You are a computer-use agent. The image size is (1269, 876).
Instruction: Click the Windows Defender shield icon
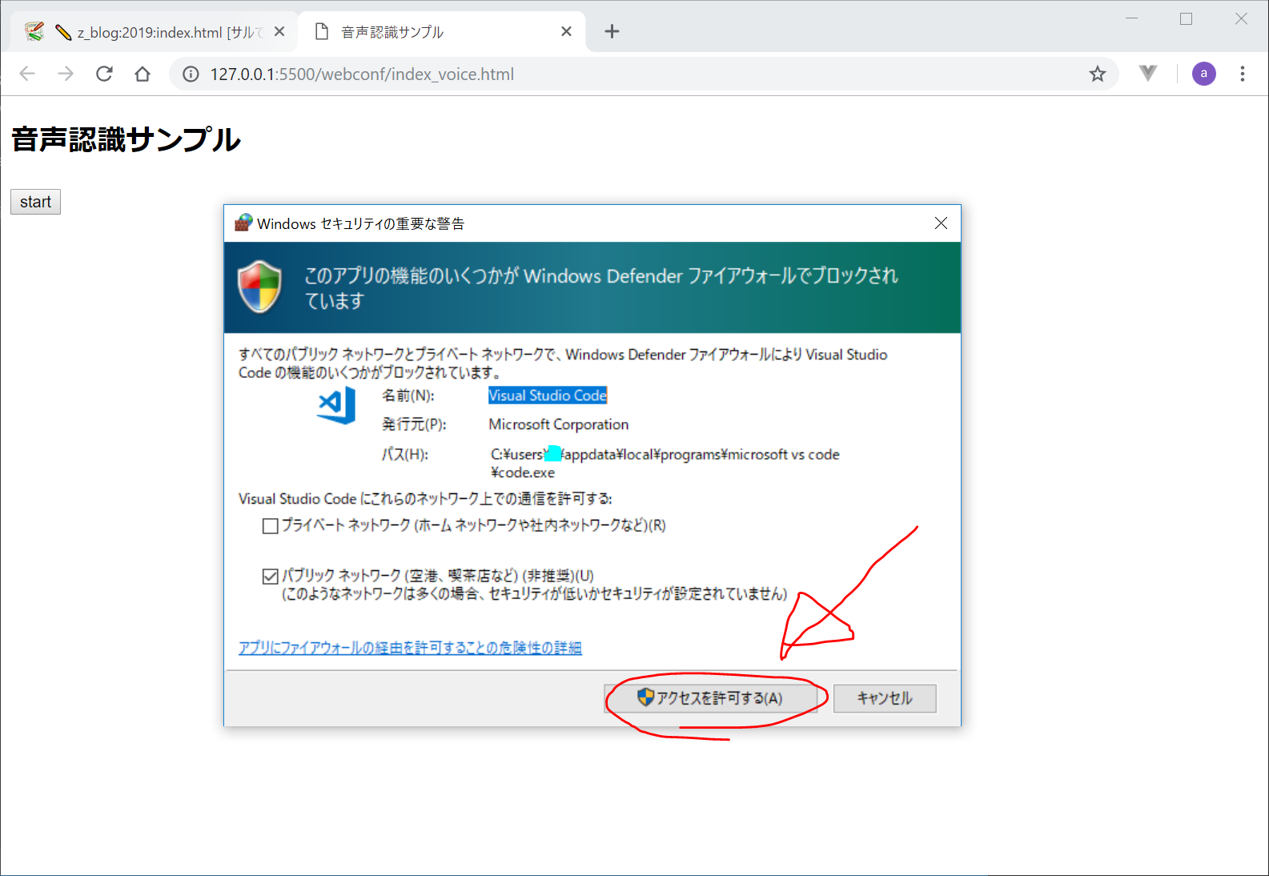260,287
